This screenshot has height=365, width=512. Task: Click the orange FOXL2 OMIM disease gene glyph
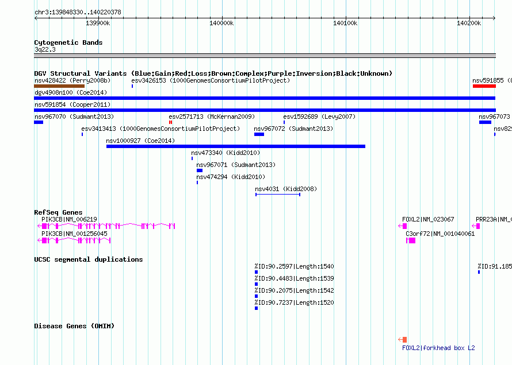pyautogui.click(x=403, y=340)
